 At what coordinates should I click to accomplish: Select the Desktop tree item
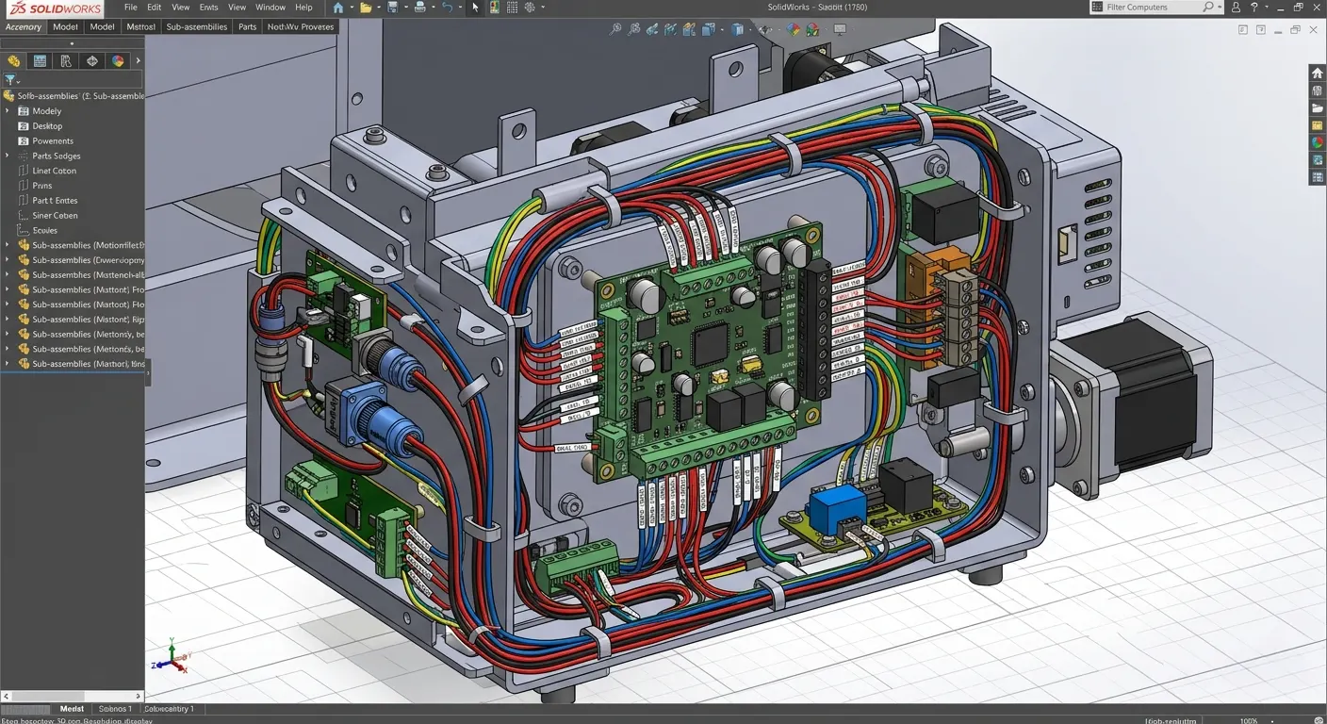(47, 126)
